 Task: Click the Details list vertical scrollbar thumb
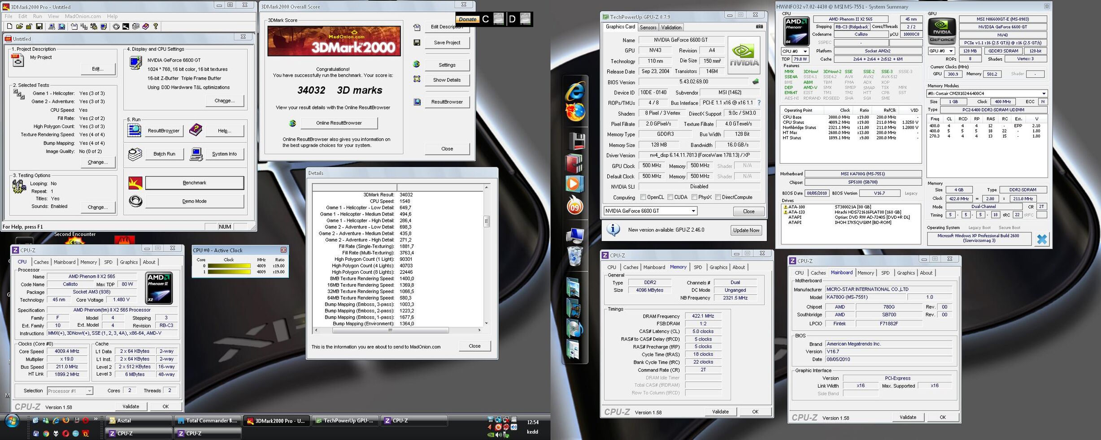click(487, 221)
